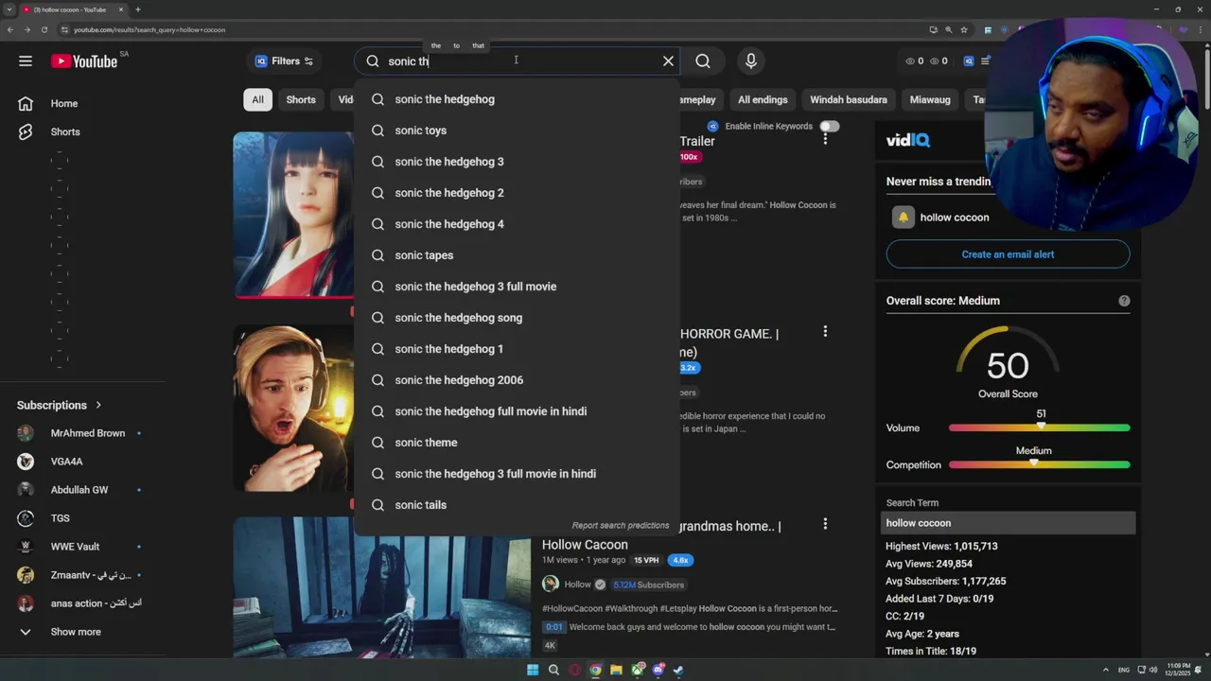Click the Volume score slider

click(x=1039, y=428)
